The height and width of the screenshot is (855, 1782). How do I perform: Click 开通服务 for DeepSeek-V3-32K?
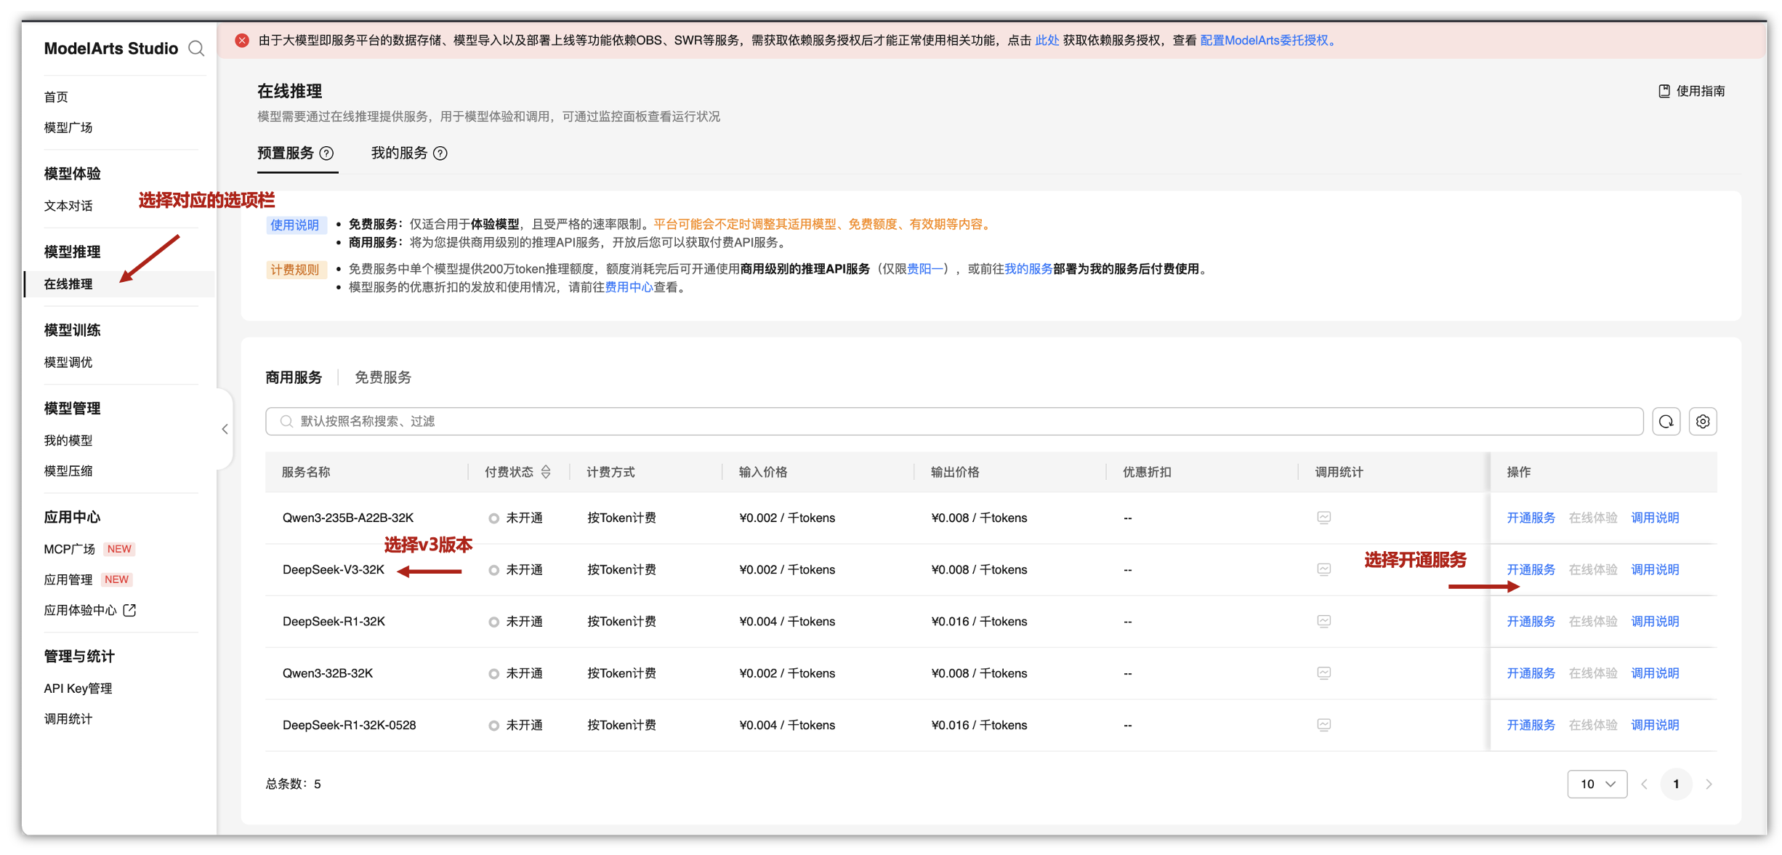(x=1531, y=569)
